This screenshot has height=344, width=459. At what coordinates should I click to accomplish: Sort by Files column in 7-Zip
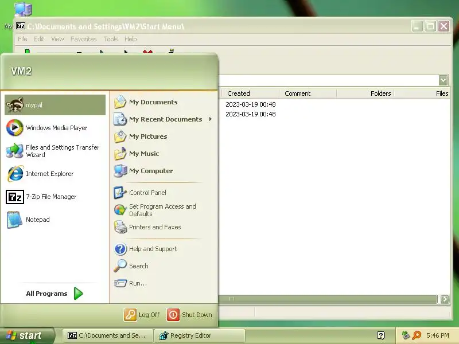point(422,93)
